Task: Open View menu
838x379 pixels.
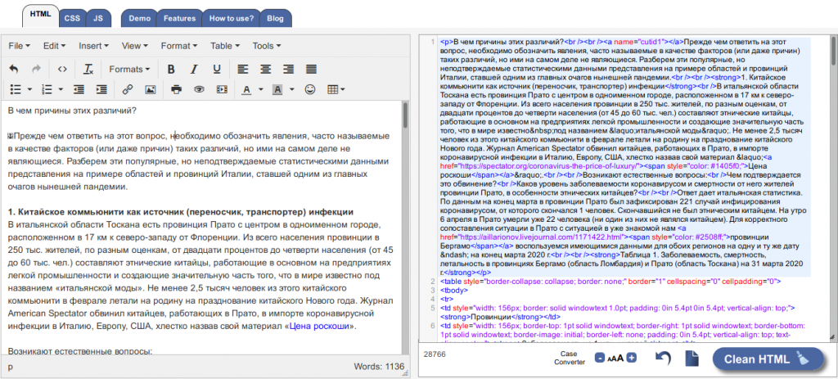Action: (x=135, y=46)
